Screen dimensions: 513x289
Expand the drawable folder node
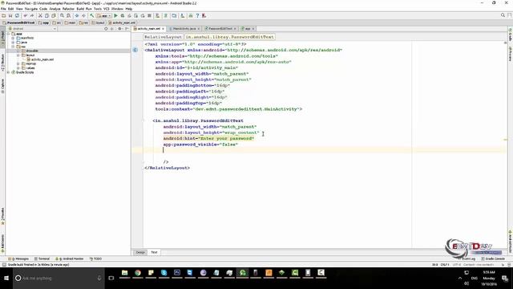coord(18,51)
